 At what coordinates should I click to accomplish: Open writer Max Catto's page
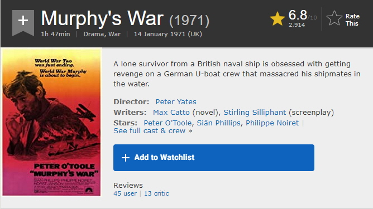(x=171, y=113)
